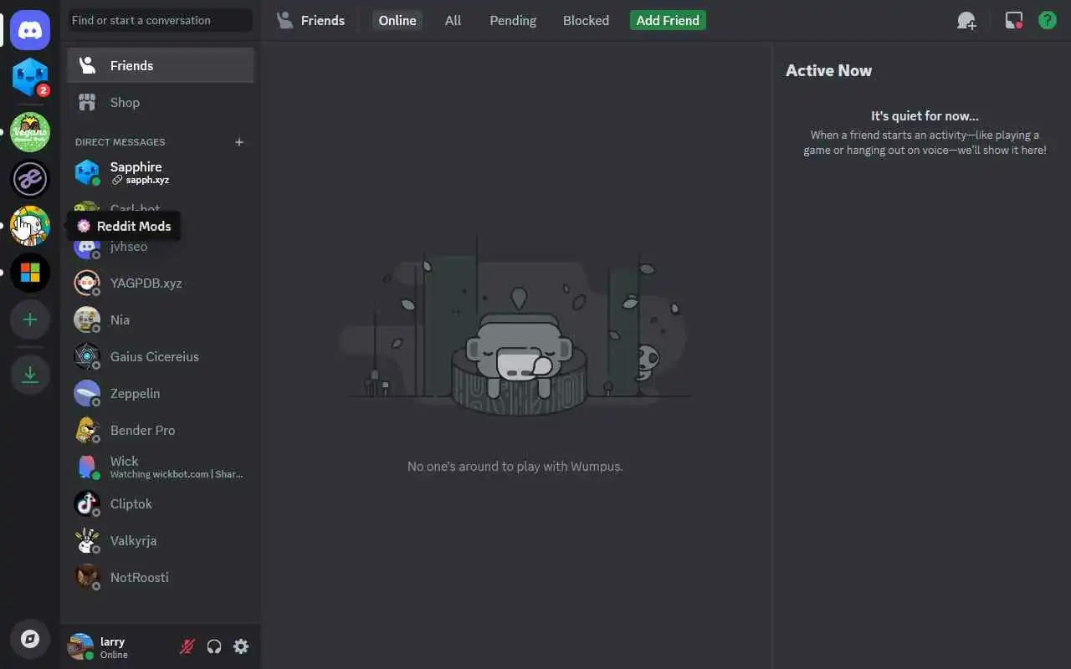Open the DM with jvhseo
This screenshot has width=1071, height=669.
161,246
